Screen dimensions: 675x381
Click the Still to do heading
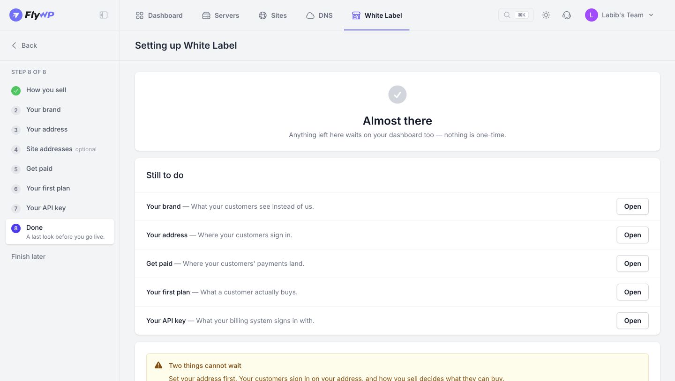tap(165, 175)
